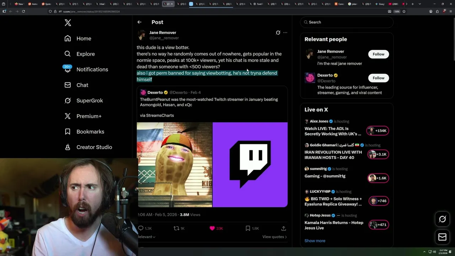Open Jane Remover in Relevant people
This screenshot has width=455, height=256.
331,52
